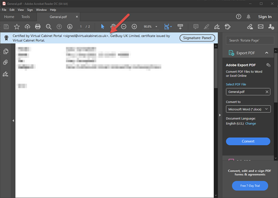Open the Help question mark icon
Screen dimensions: 278x198
click(238, 17)
